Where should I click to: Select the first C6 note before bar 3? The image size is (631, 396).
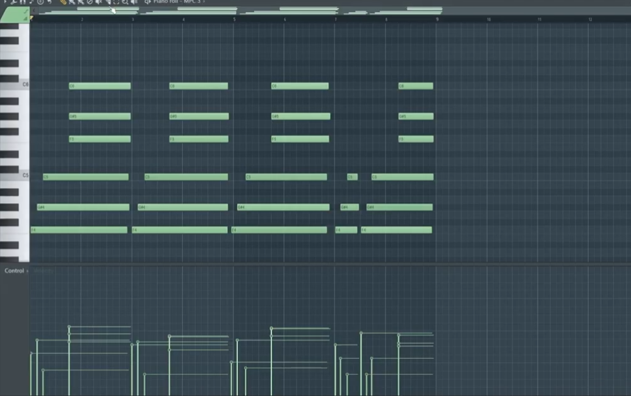click(x=100, y=86)
